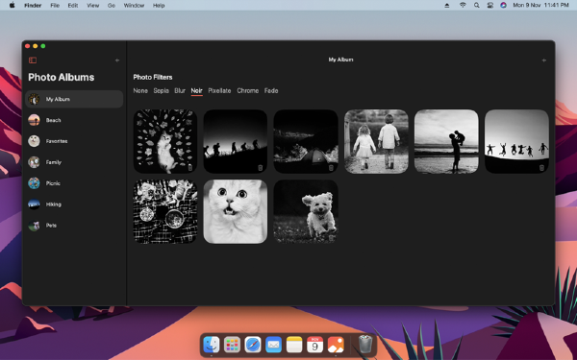Add a new album with sidebar plus
This screenshot has width=577, height=360.
click(x=117, y=60)
